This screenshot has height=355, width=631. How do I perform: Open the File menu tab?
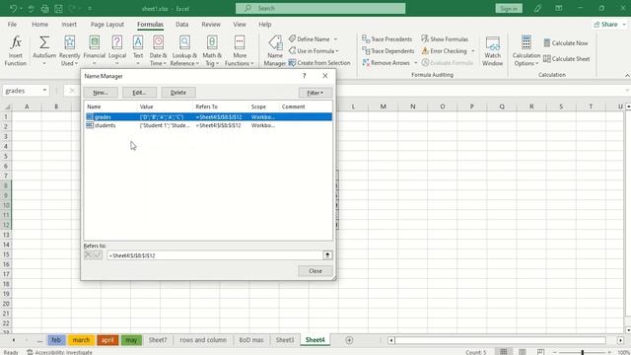coord(12,24)
